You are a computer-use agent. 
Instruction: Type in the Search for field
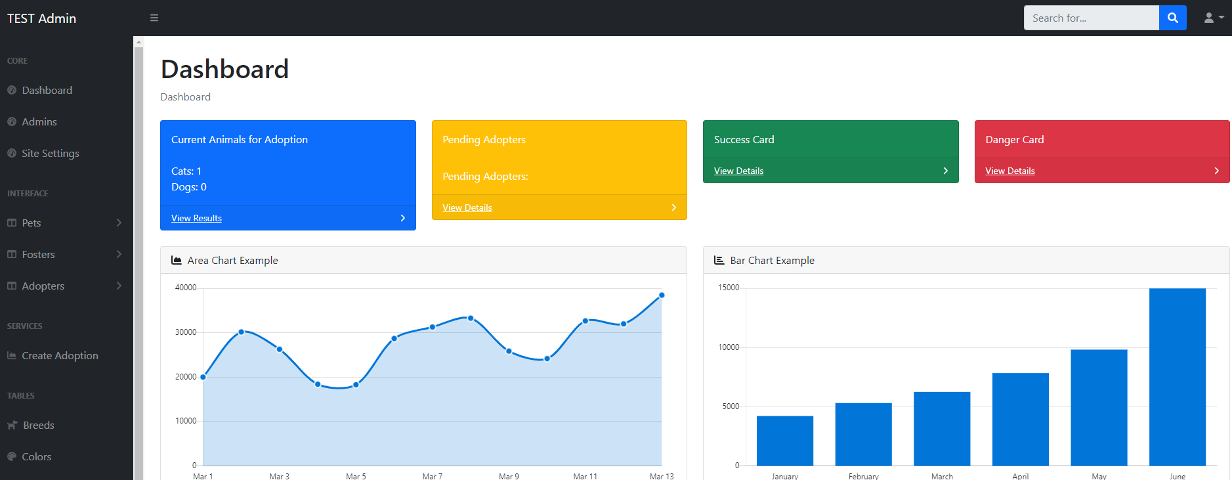[x=1091, y=18]
